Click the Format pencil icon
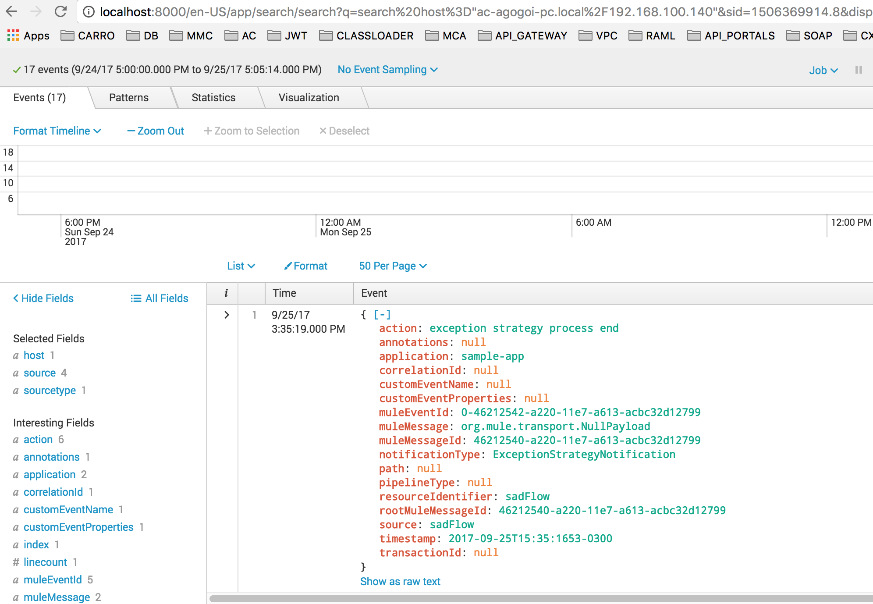Image resolution: width=873 pixels, height=604 pixels. (288, 266)
